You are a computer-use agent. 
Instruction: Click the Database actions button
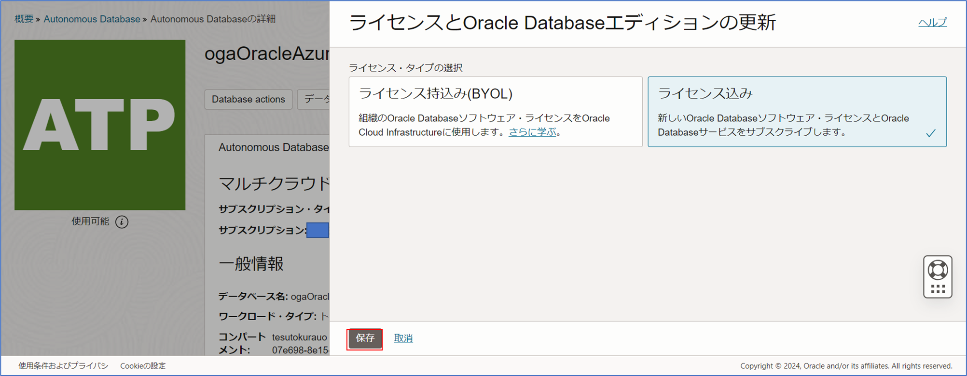(x=249, y=99)
